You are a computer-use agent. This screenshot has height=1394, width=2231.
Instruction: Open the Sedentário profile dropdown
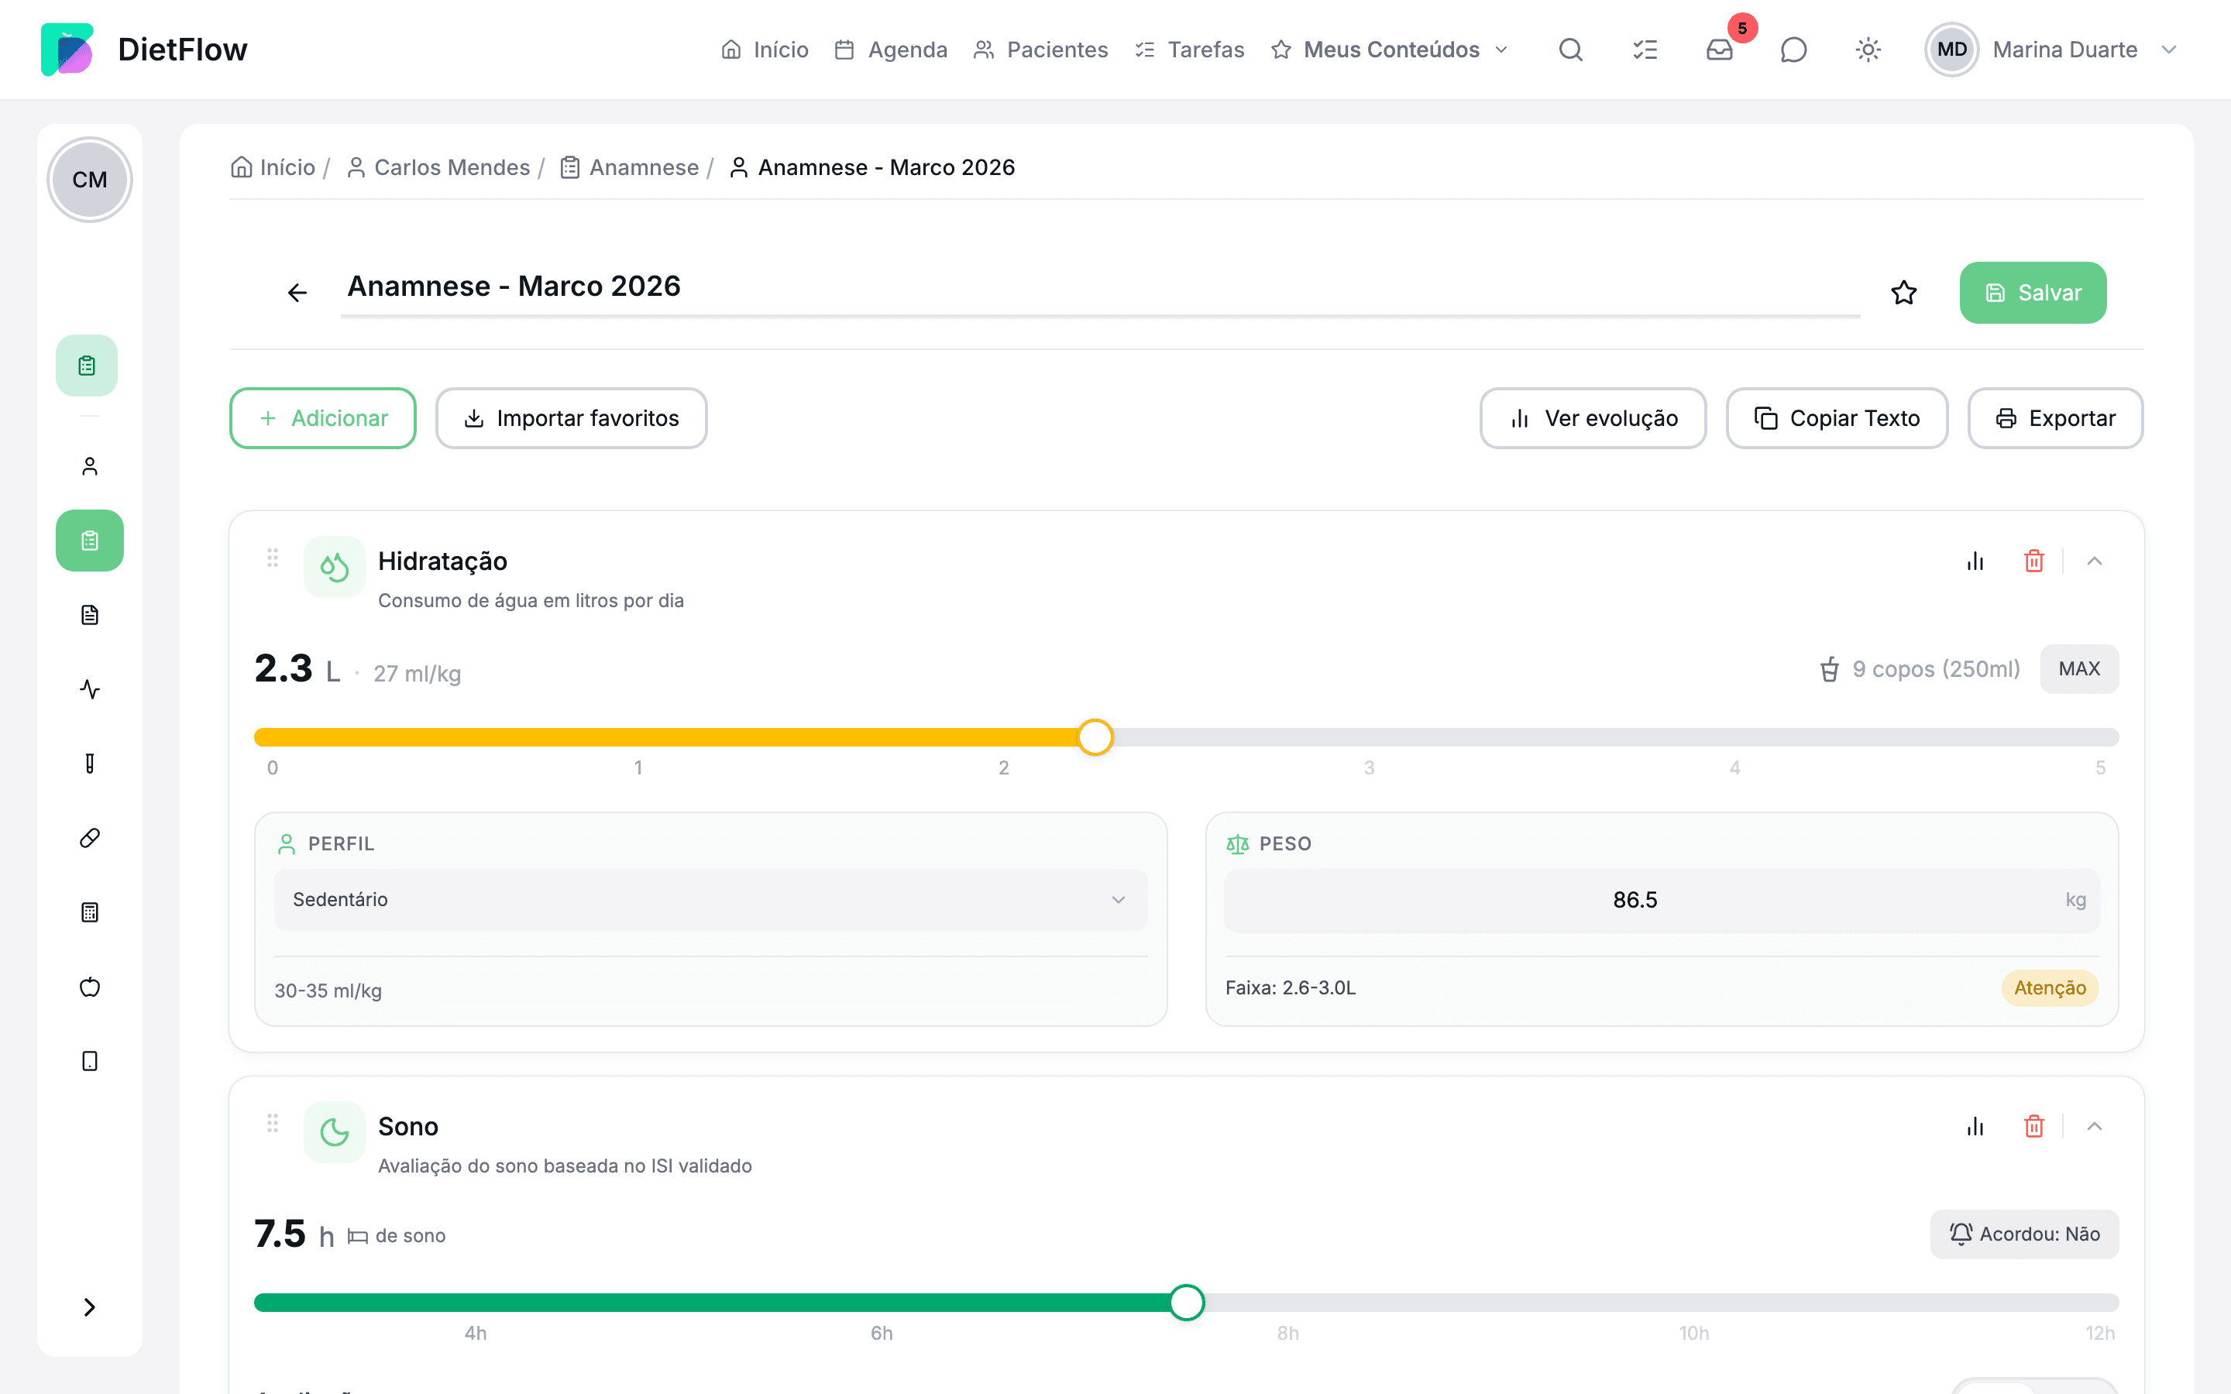click(x=711, y=899)
